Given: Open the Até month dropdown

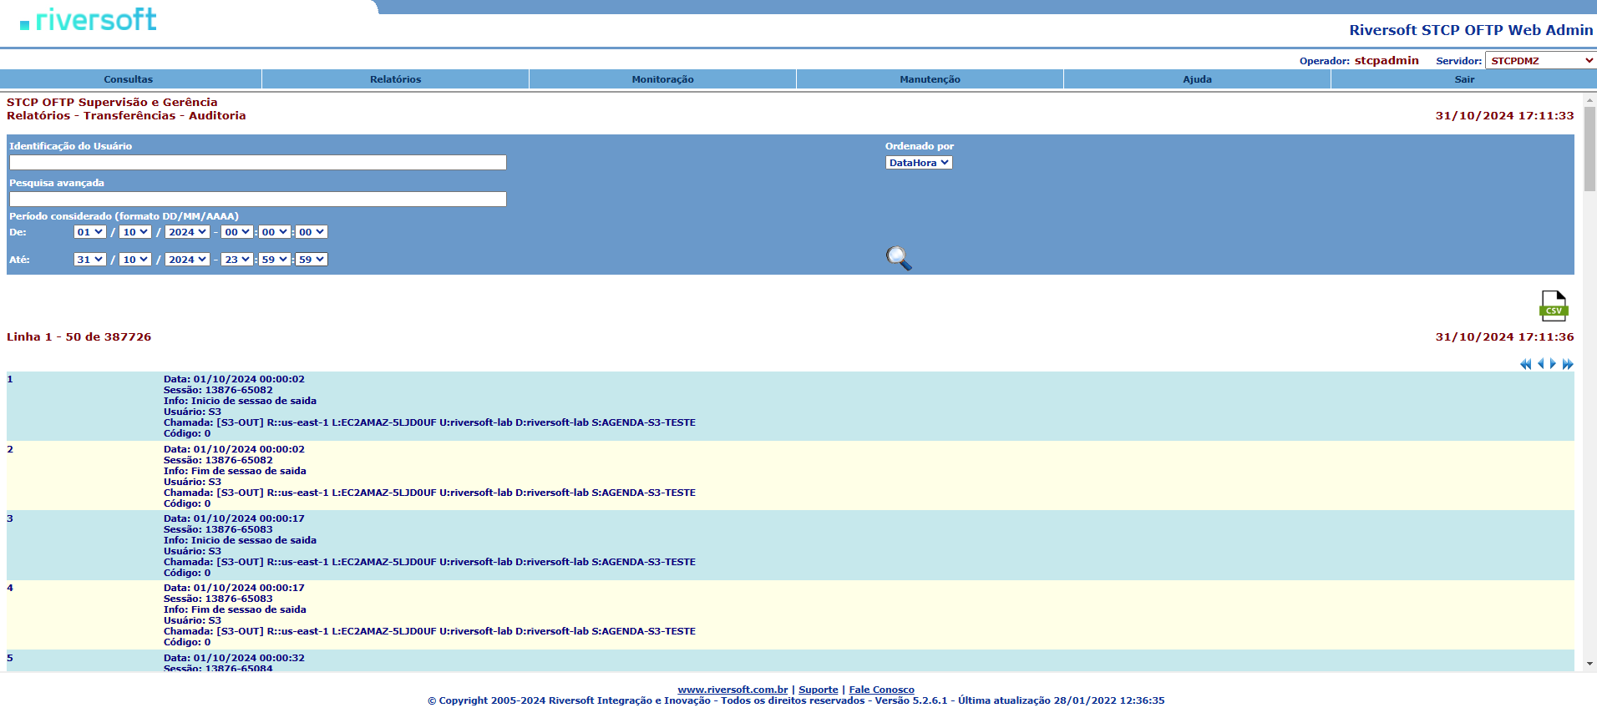Looking at the screenshot, I should point(135,260).
